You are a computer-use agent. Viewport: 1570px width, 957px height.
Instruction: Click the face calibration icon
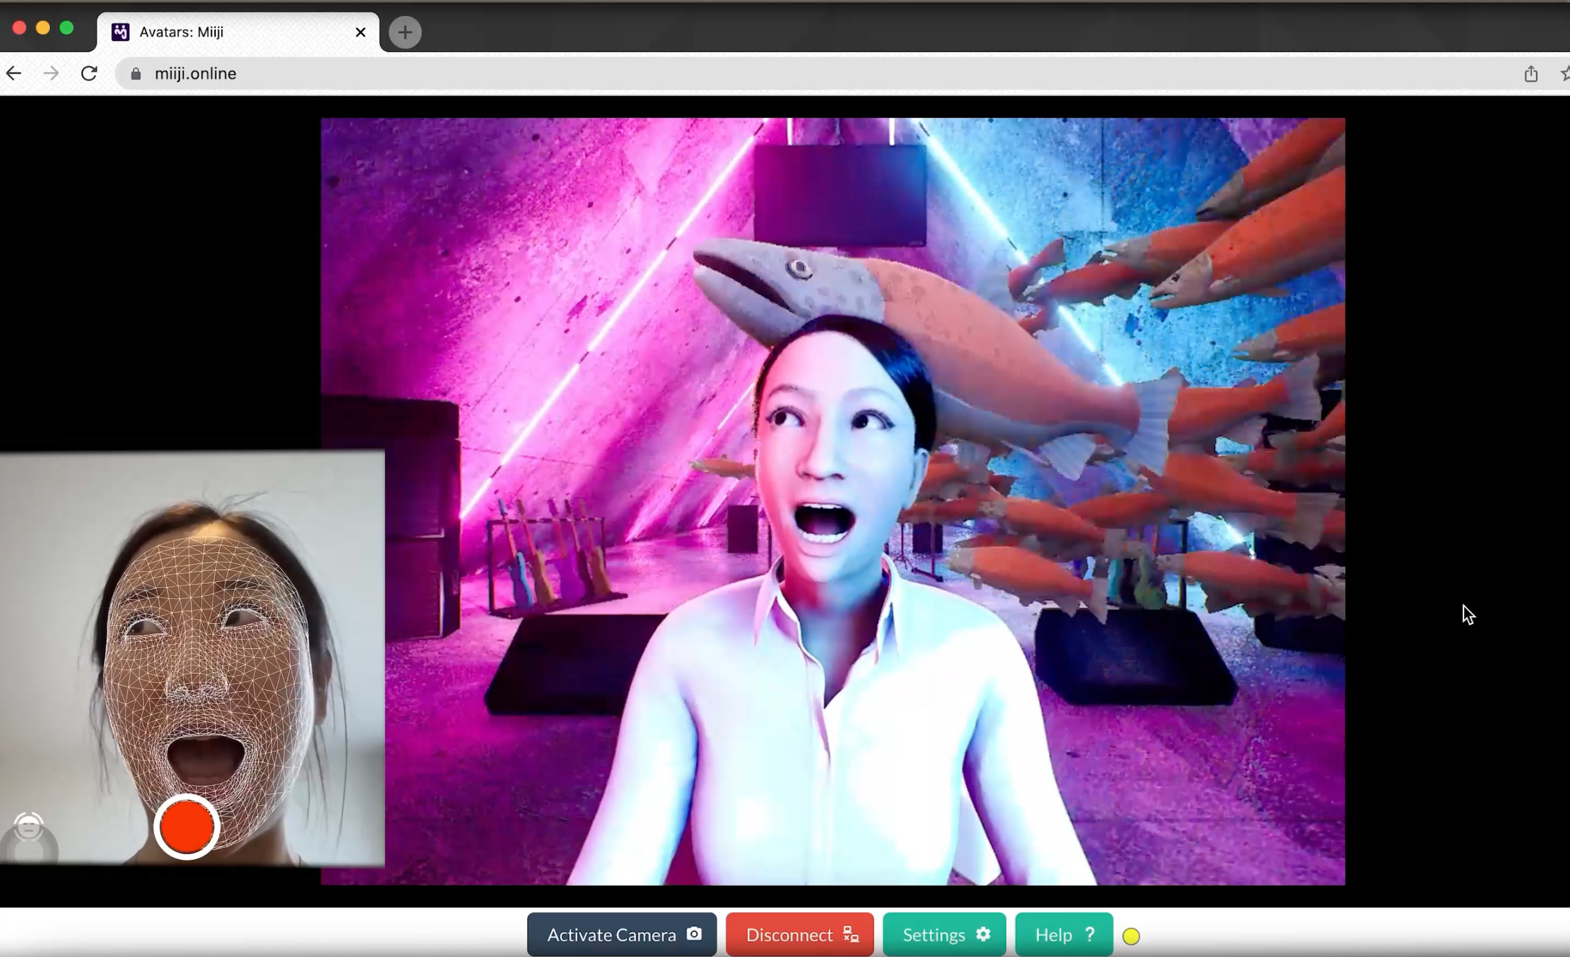(28, 826)
